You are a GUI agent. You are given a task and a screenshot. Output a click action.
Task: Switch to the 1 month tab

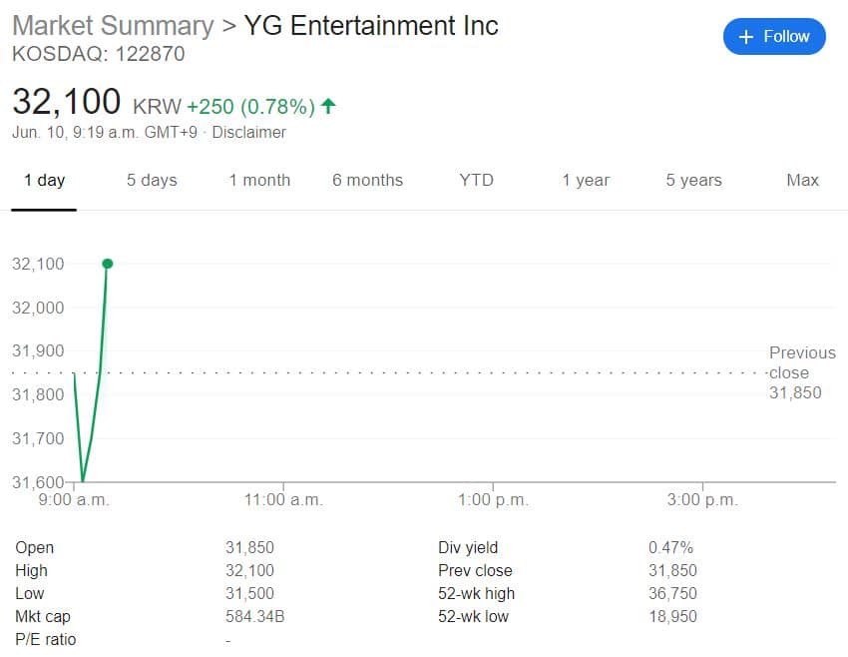tap(259, 180)
